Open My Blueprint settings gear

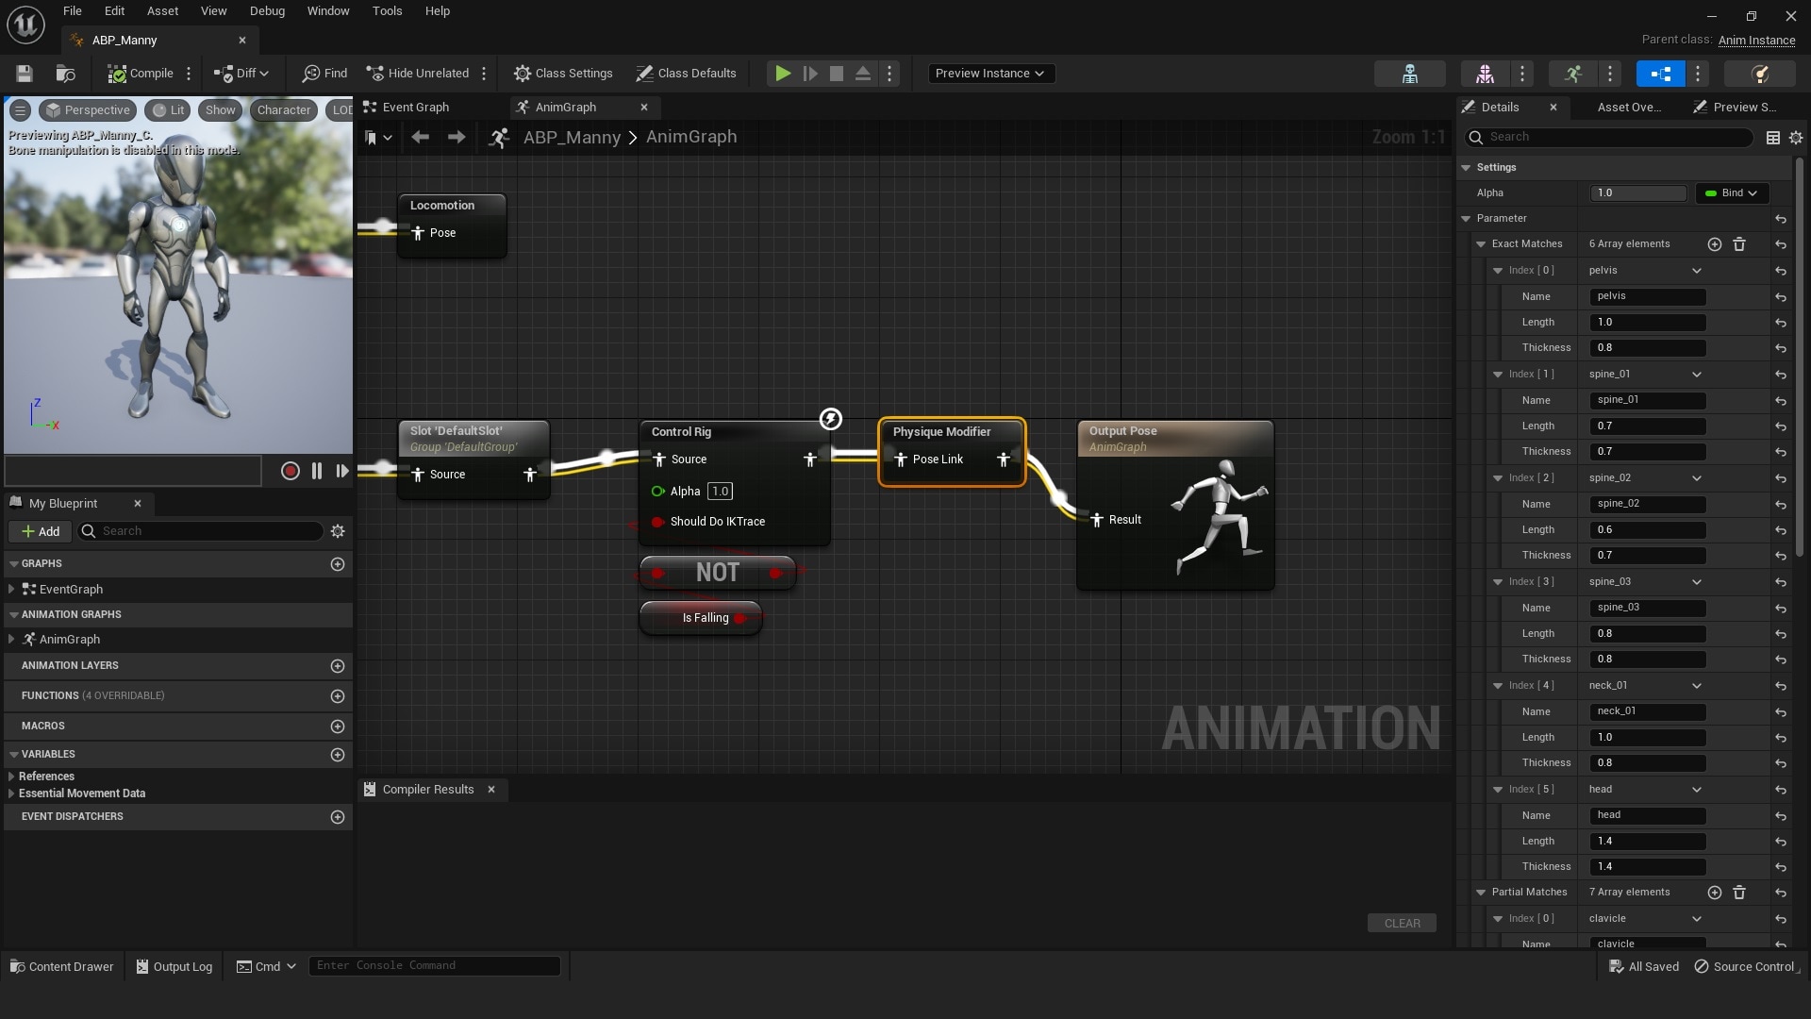click(x=338, y=531)
